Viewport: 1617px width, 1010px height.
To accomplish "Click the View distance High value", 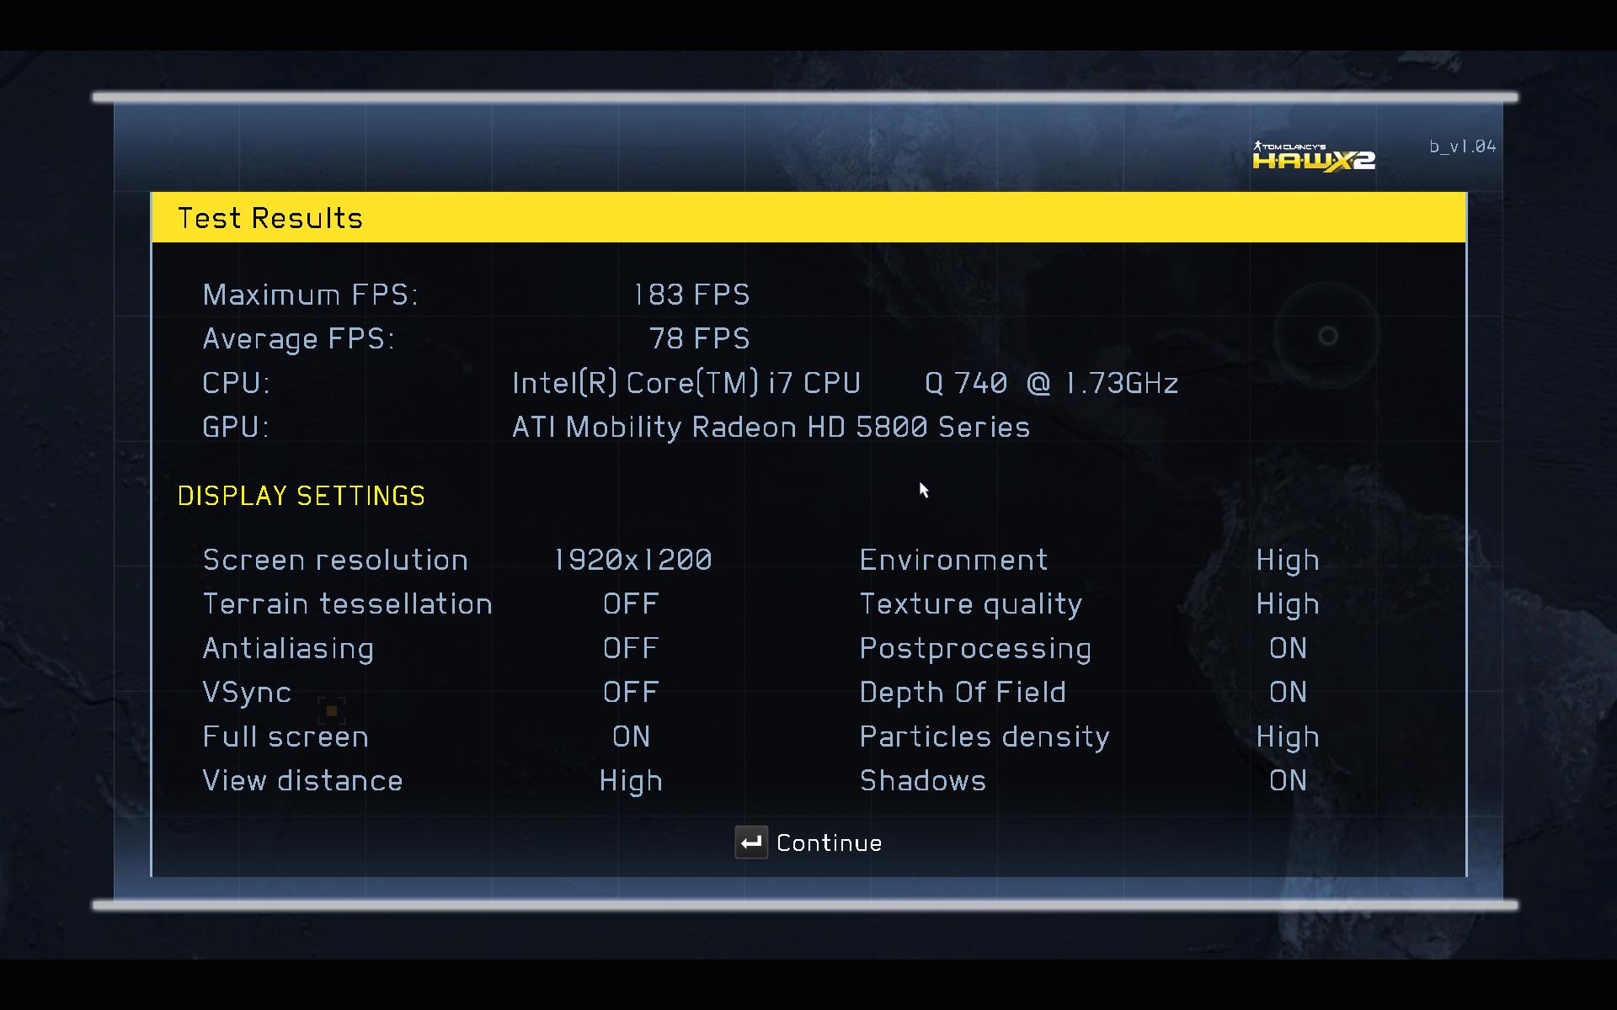I will pyautogui.click(x=631, y=781).
